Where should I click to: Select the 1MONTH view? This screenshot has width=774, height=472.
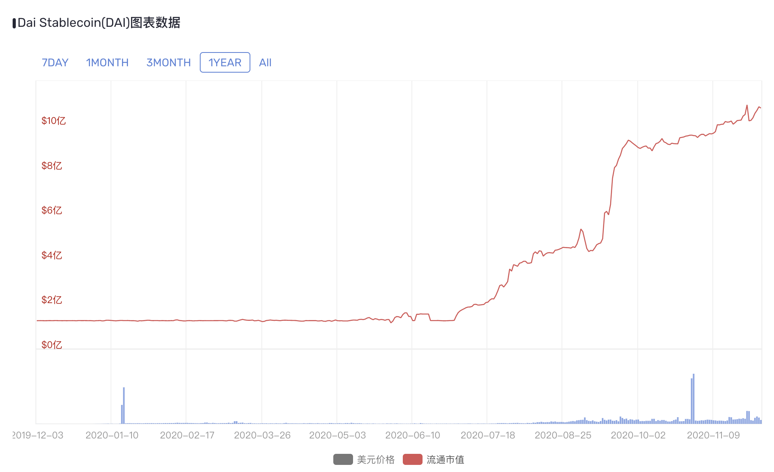tap(107, 62)
